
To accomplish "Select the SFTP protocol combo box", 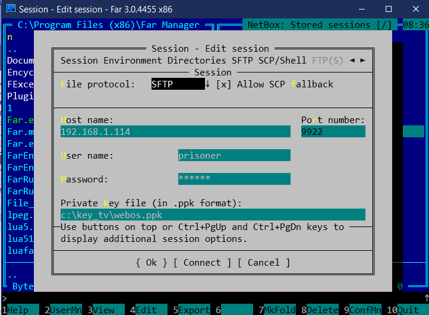I will (177, 84).
